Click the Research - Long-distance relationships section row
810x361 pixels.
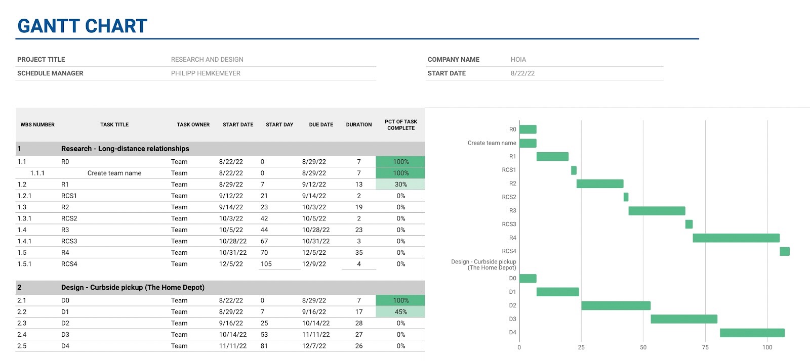click(125, 149)
